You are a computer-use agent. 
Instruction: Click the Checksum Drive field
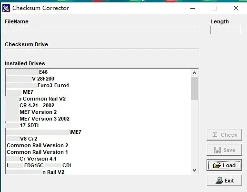tap(102, 53)
